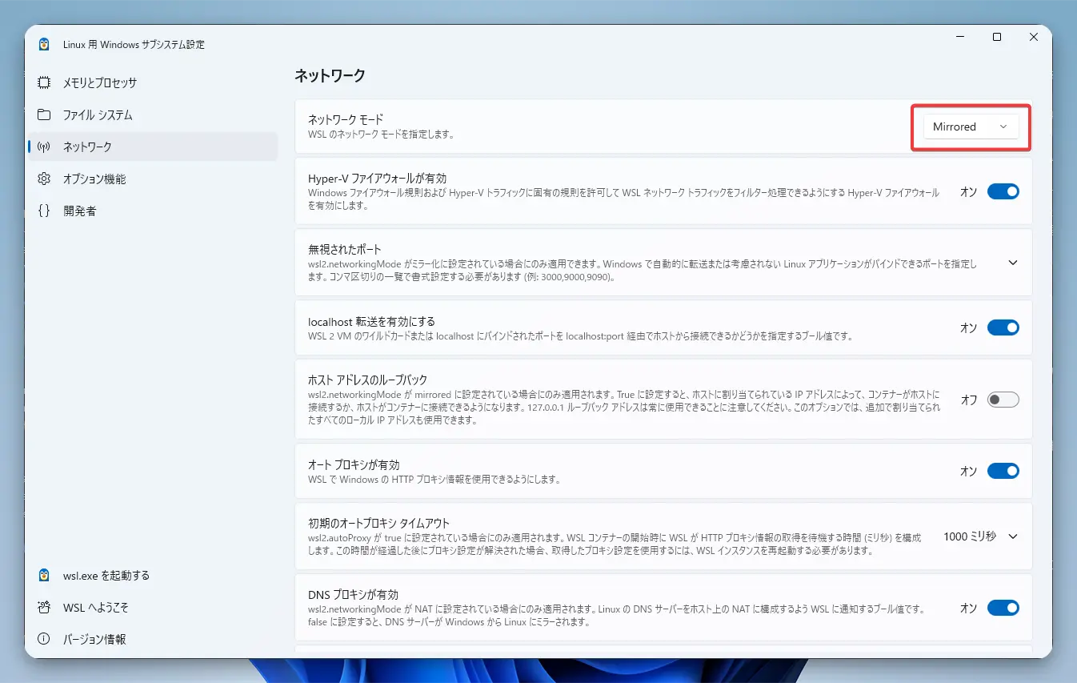
Task: Disable the Hyper-V firewall toggle
Action: pos(1003,191)
